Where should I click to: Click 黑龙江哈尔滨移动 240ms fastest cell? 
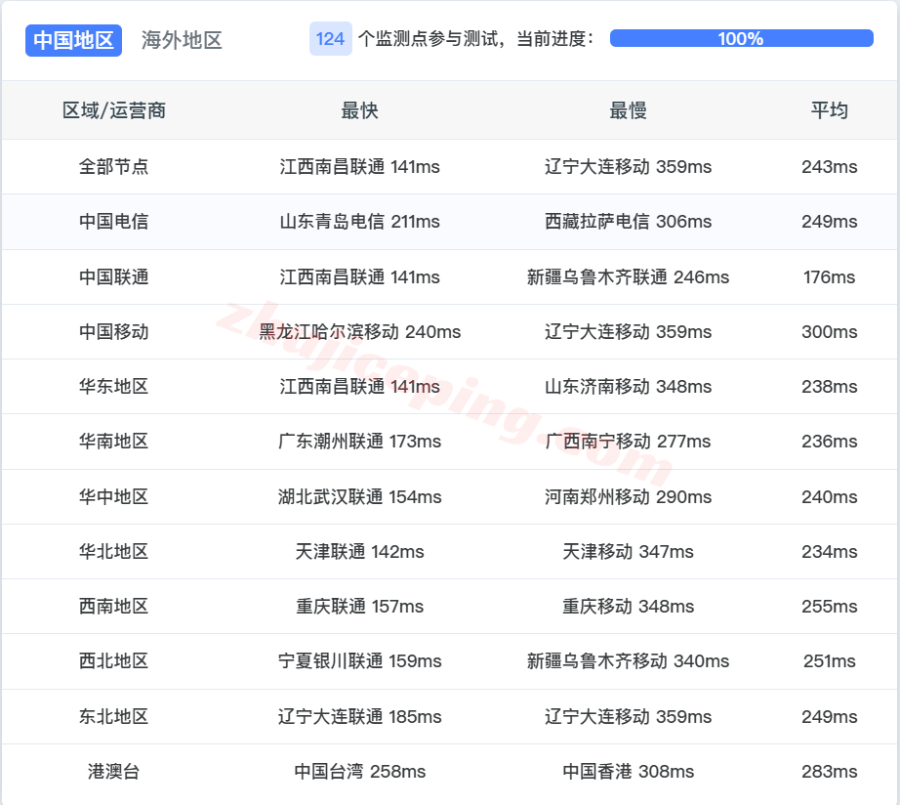pyautogui.click(x=359, y=332)
